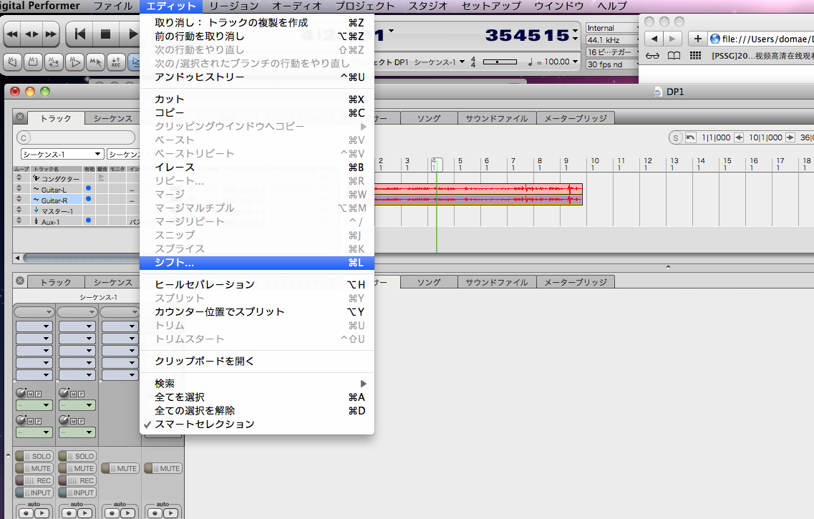Open the Internal clock source dropdown
Screen dimensions: 814x519
[613, 28]
